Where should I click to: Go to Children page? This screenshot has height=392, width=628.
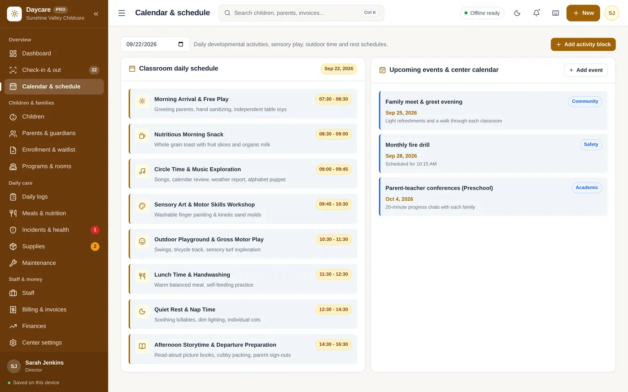[x=54, y=116]
